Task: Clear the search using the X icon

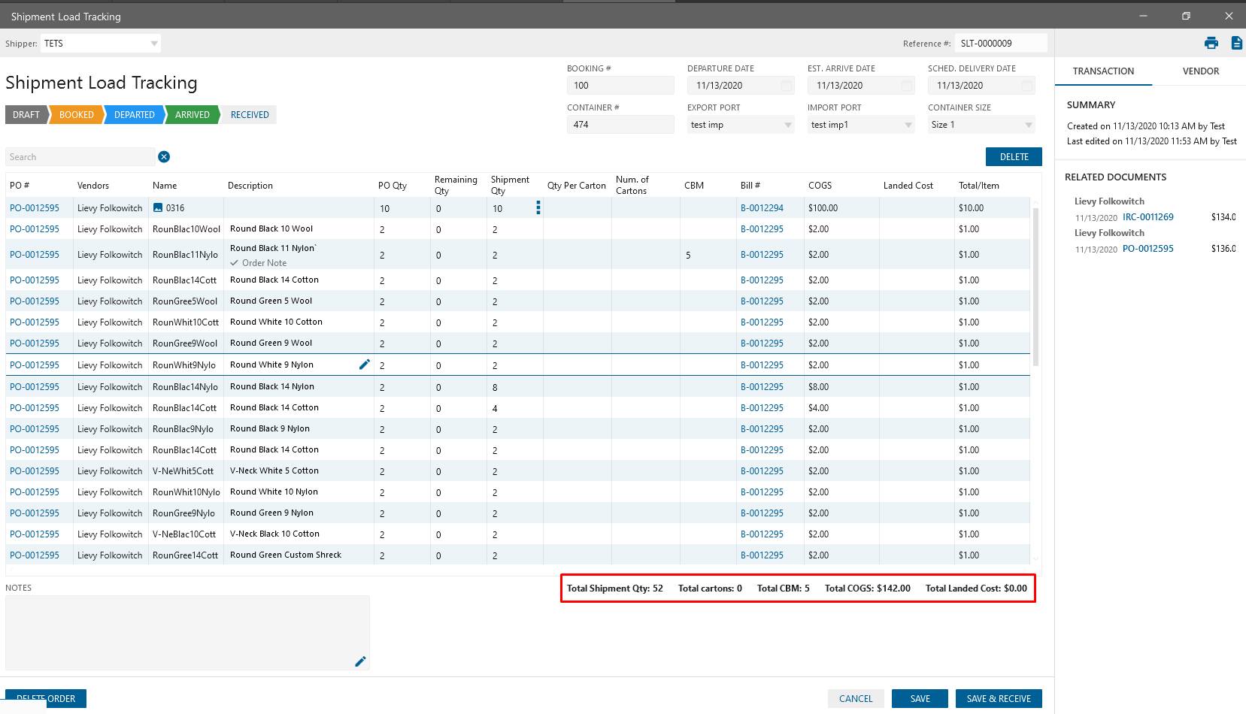Action: click(164, 157)
